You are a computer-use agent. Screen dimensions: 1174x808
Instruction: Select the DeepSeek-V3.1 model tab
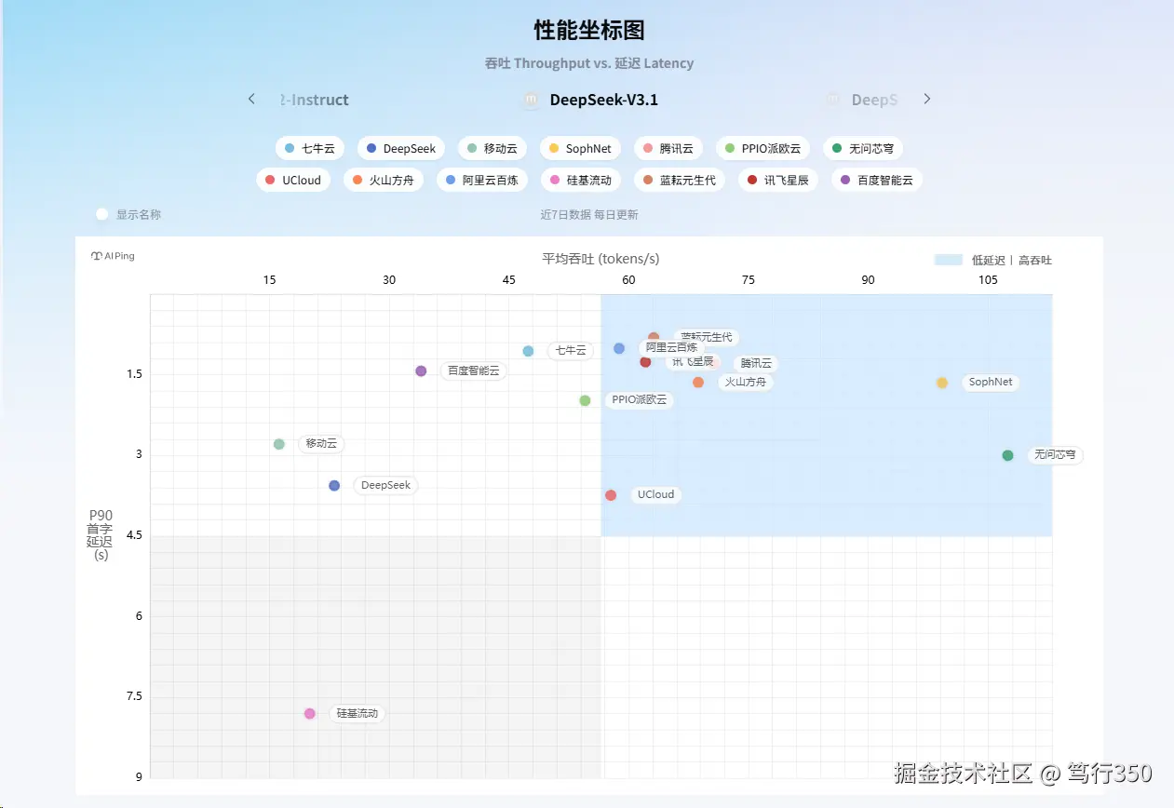(590, 100)
